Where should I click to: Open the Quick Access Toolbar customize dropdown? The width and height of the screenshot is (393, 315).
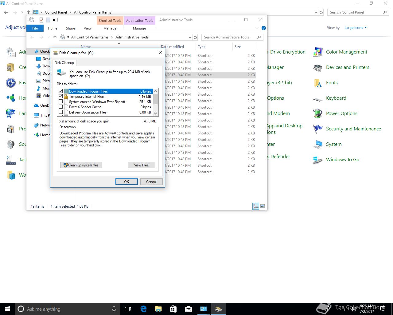[54, 20]
